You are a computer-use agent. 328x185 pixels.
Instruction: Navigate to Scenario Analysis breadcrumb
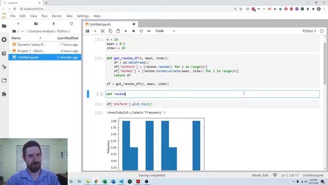42,31
